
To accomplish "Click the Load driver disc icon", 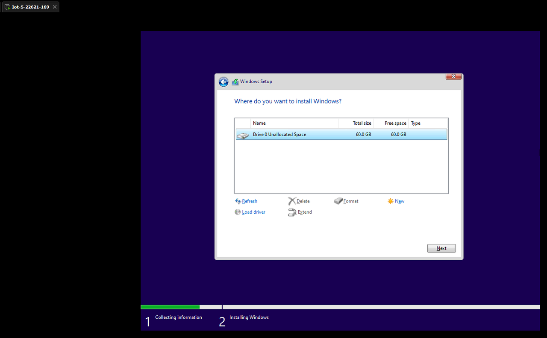I will coord(238,212).
